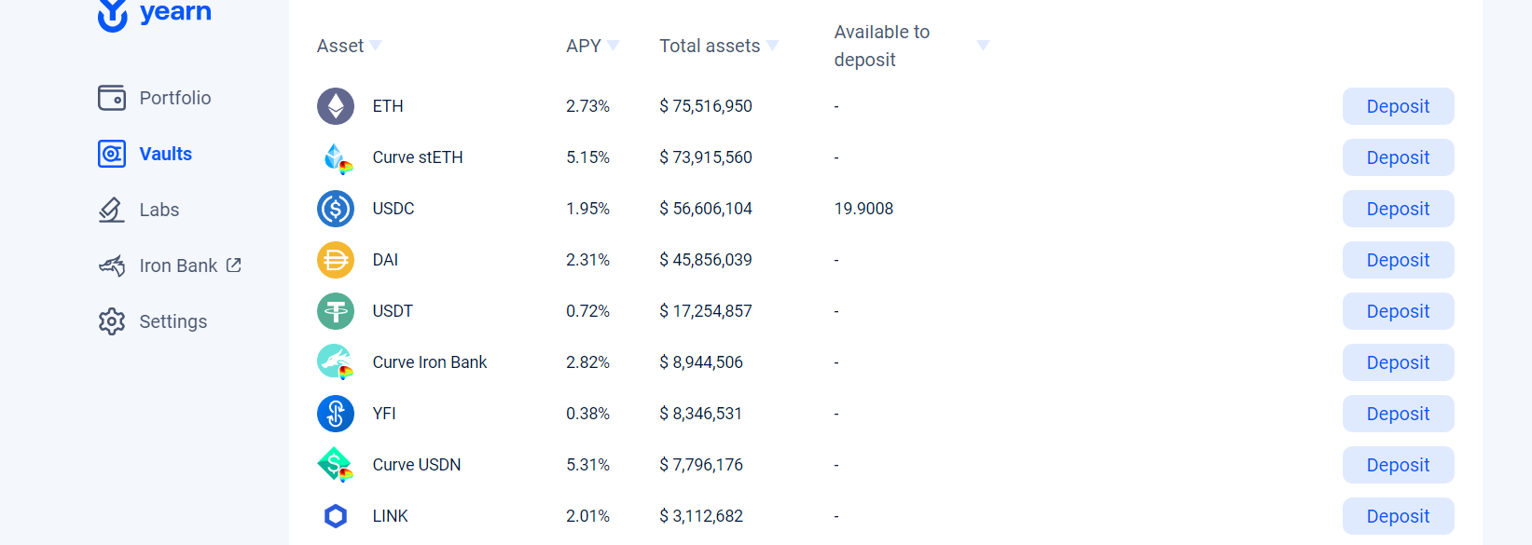The height and width of the screenshot is (545, 1532).
Task: Deposit into the DAI vault
Action: (x=1399, y=260)
